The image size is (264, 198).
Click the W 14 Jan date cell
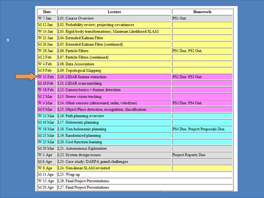point(47,31)
